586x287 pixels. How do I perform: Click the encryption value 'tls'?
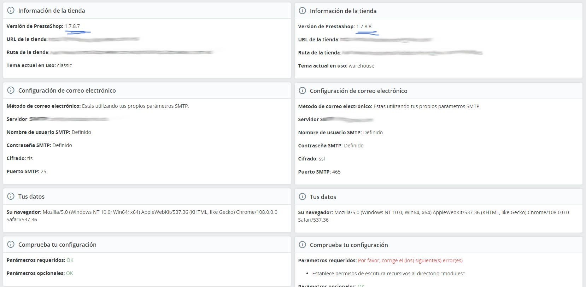click(x=30, y=158)
